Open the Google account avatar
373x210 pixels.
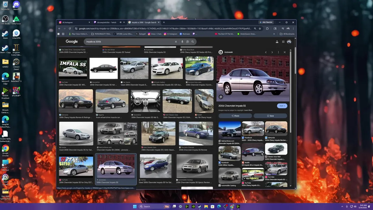(289, 42)
